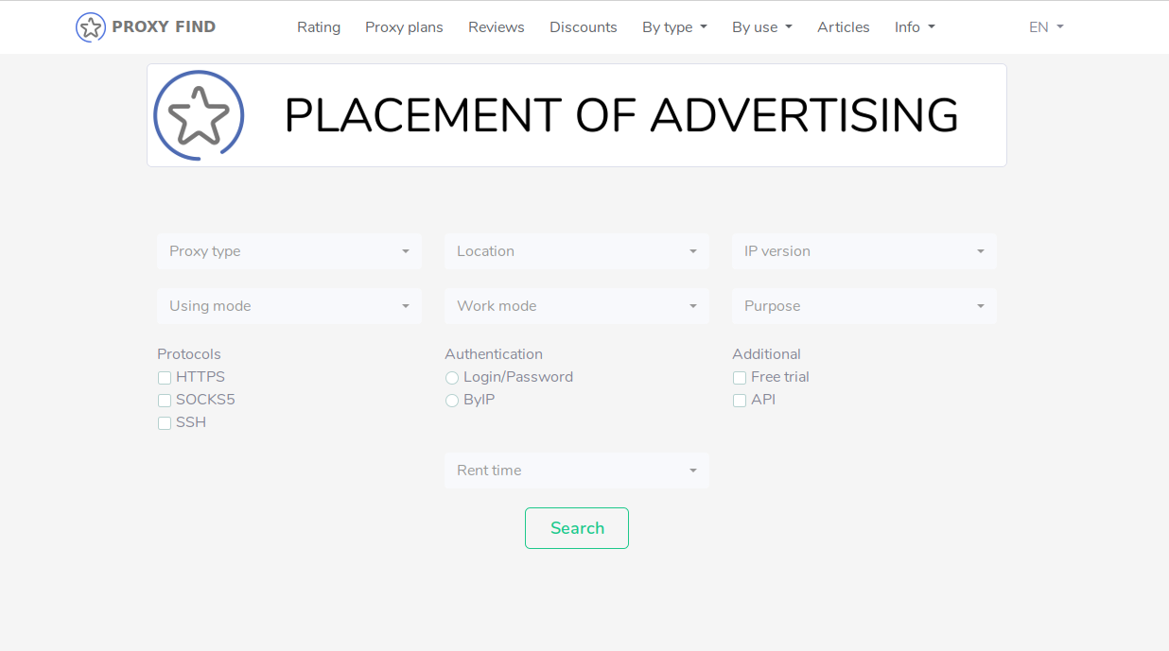Image resolution: width=1169 pixels, height=651 pixels.
Task: Open the Purpose dropdown
Action: pyautogui.click(x=863, y=305)
